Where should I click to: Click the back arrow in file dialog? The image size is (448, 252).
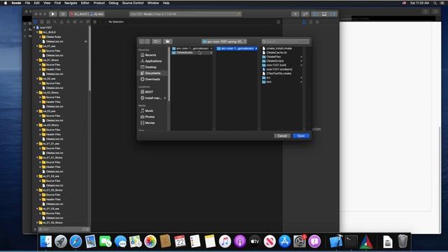141,41
